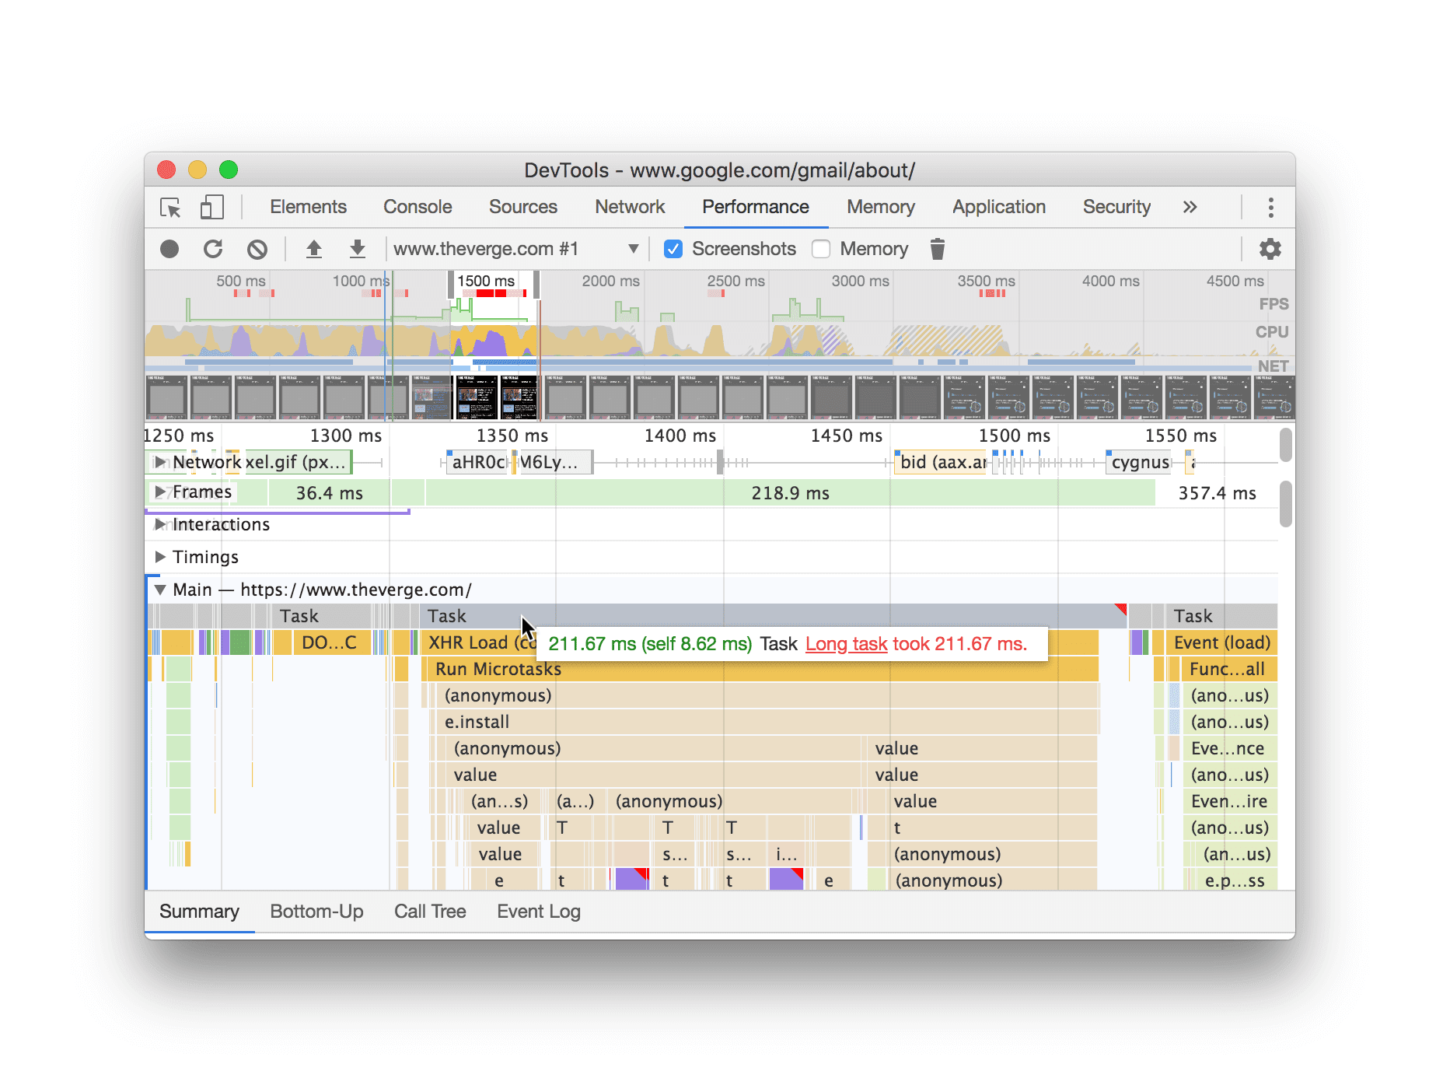This screenshot has width=1443, height=1092.
Task: Expand the Interactions track
Action: click(x=161, y=524)
